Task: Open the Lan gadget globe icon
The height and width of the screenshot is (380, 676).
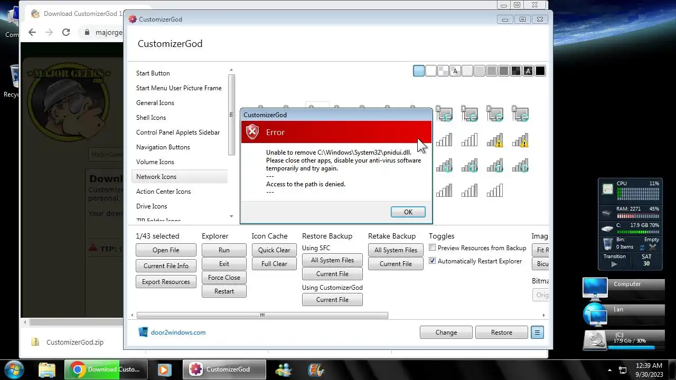Action: 595,315
